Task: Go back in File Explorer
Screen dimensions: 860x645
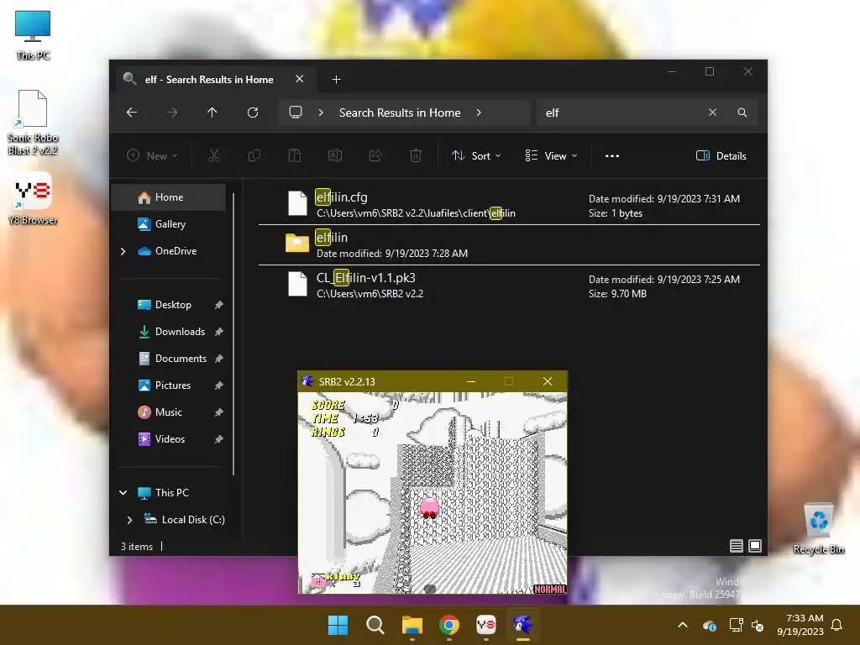Action: 132,113
